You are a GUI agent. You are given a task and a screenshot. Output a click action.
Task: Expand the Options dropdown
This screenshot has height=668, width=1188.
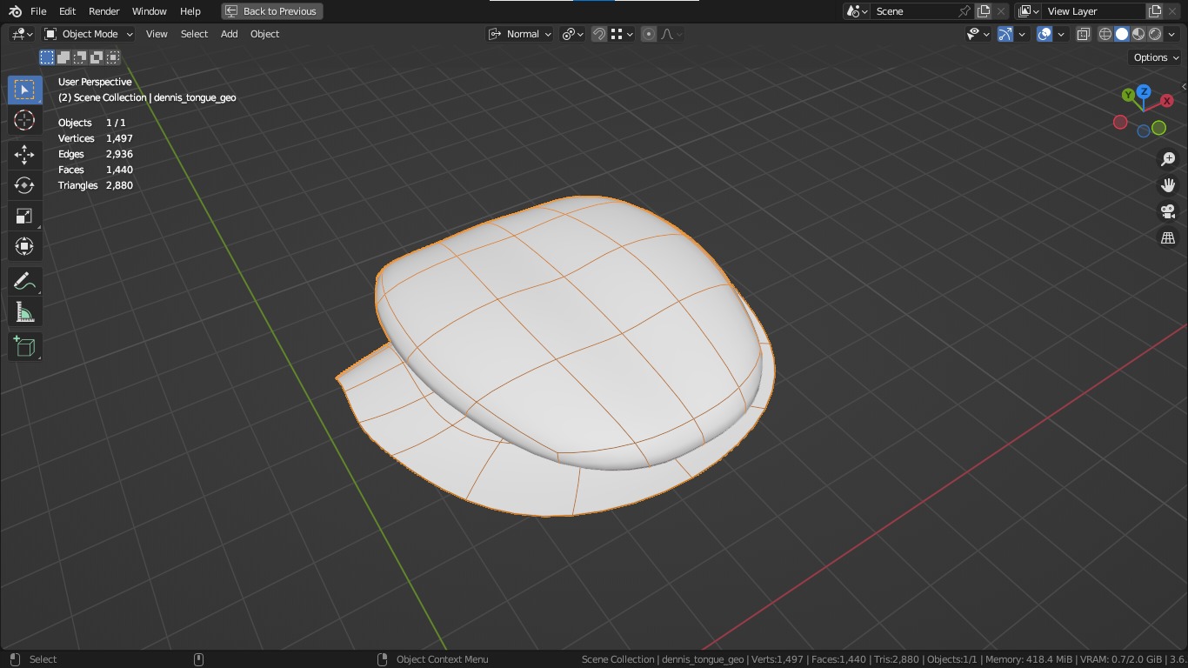pos(1156,57)
